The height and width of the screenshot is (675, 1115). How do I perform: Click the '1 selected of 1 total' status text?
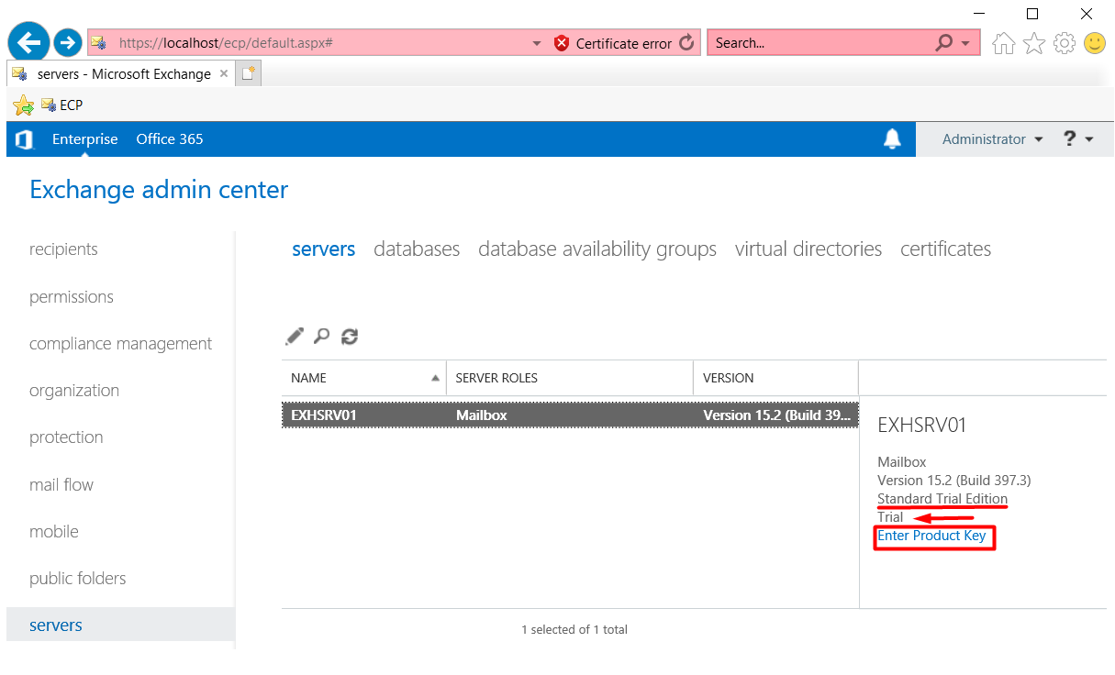click(574, 630)
